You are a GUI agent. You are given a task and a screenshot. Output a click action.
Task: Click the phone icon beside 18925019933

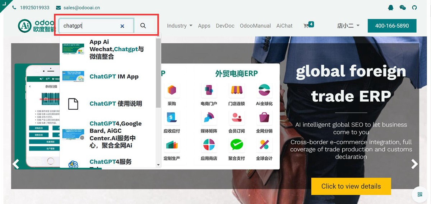[x=14, y=8]
